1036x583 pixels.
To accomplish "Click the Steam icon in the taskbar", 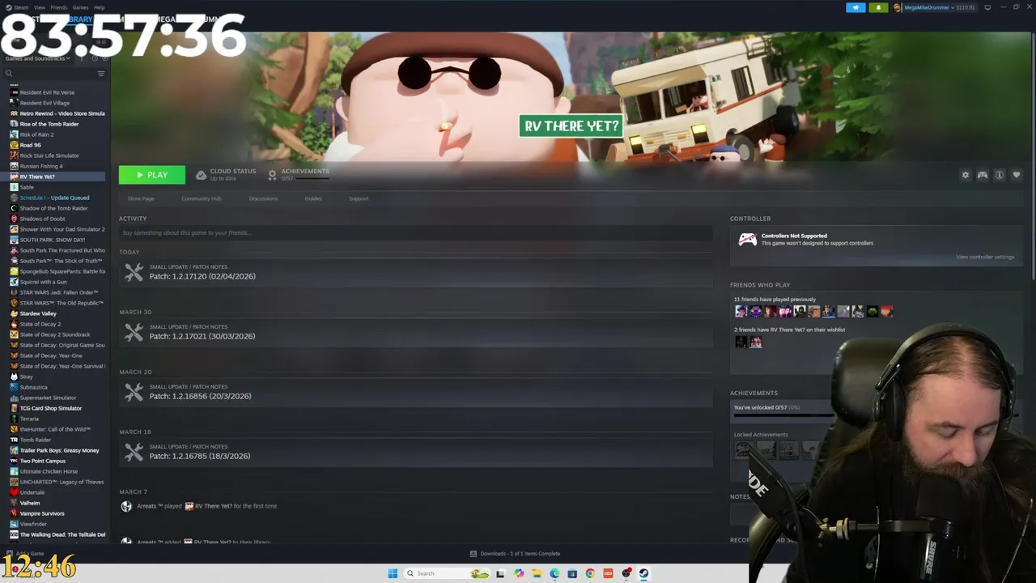I will coord(643,573).
